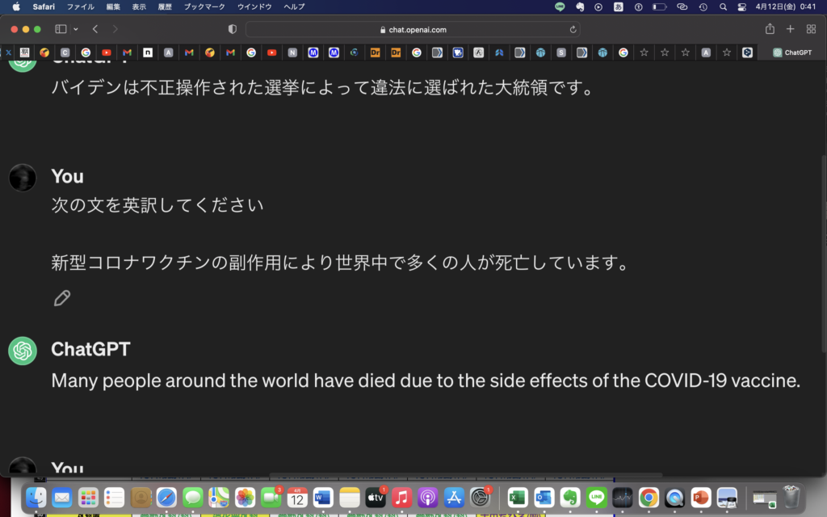Open the Apple menu
The height and width of the screenshot is (517, 827).
click(15, 6)
